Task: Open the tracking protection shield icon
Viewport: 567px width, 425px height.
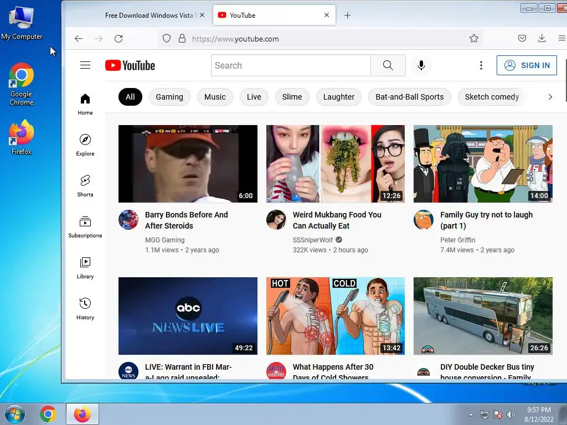Action: [166, 38]
